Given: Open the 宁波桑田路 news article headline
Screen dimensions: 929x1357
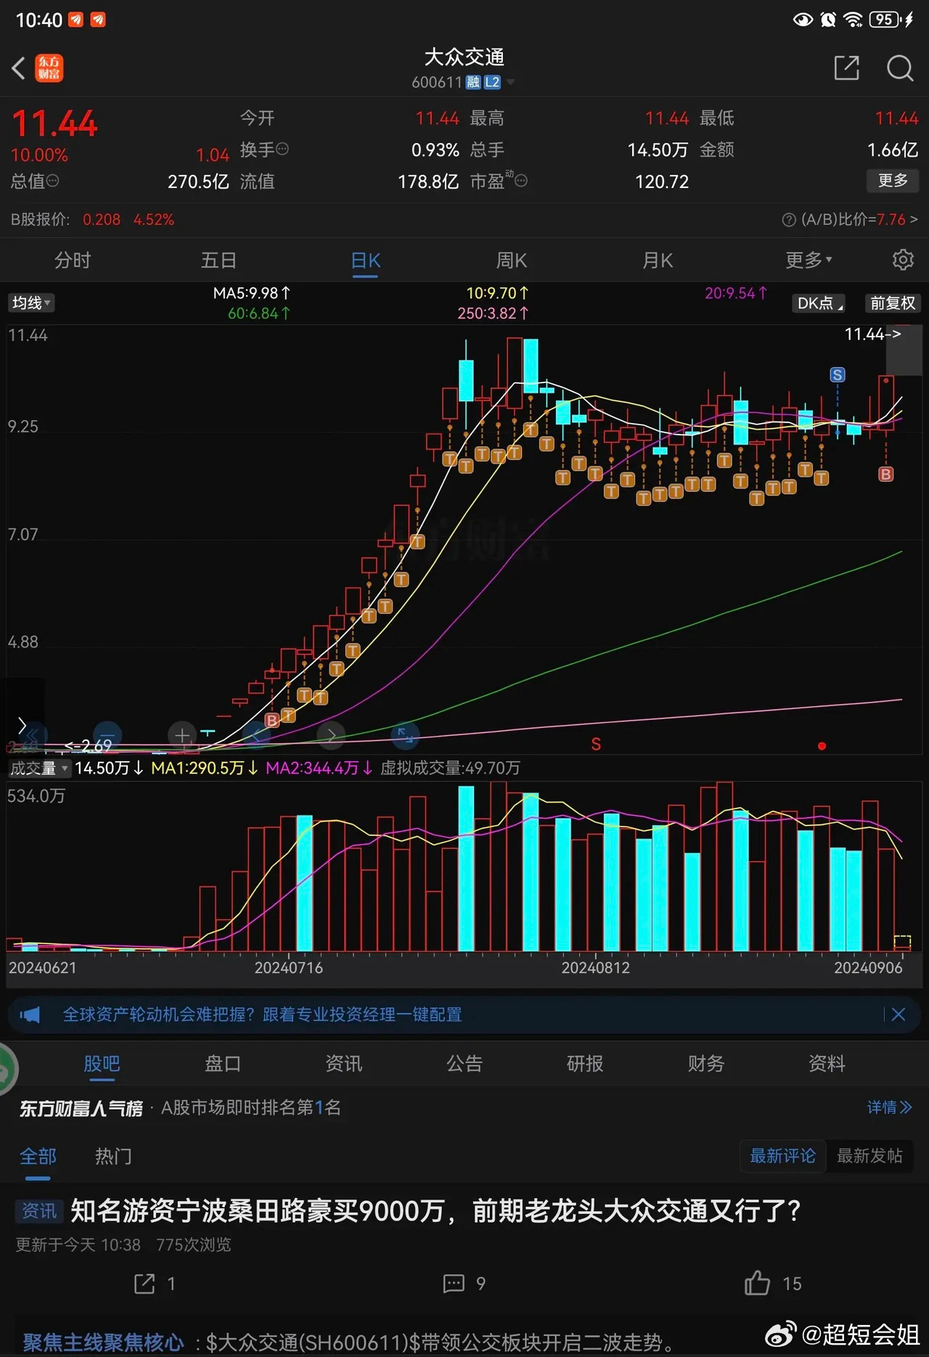Looking at the screenshot, I should click(x=435, y=1210).
